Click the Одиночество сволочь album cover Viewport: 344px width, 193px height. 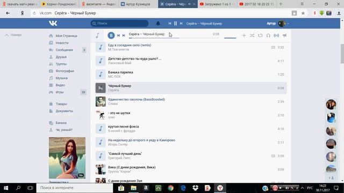pyautogui.click(x=101, y=101)
